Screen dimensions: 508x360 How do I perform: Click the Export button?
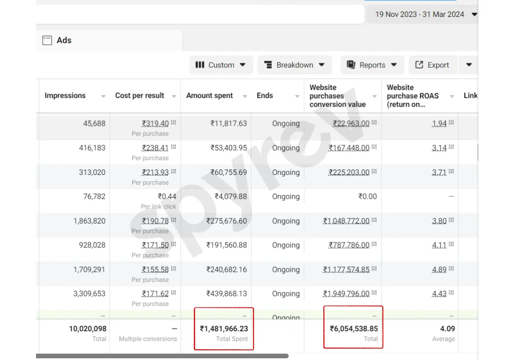433,65
